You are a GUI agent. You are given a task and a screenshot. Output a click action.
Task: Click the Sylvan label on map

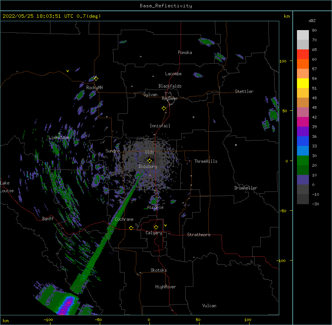[x=150, y=95]
